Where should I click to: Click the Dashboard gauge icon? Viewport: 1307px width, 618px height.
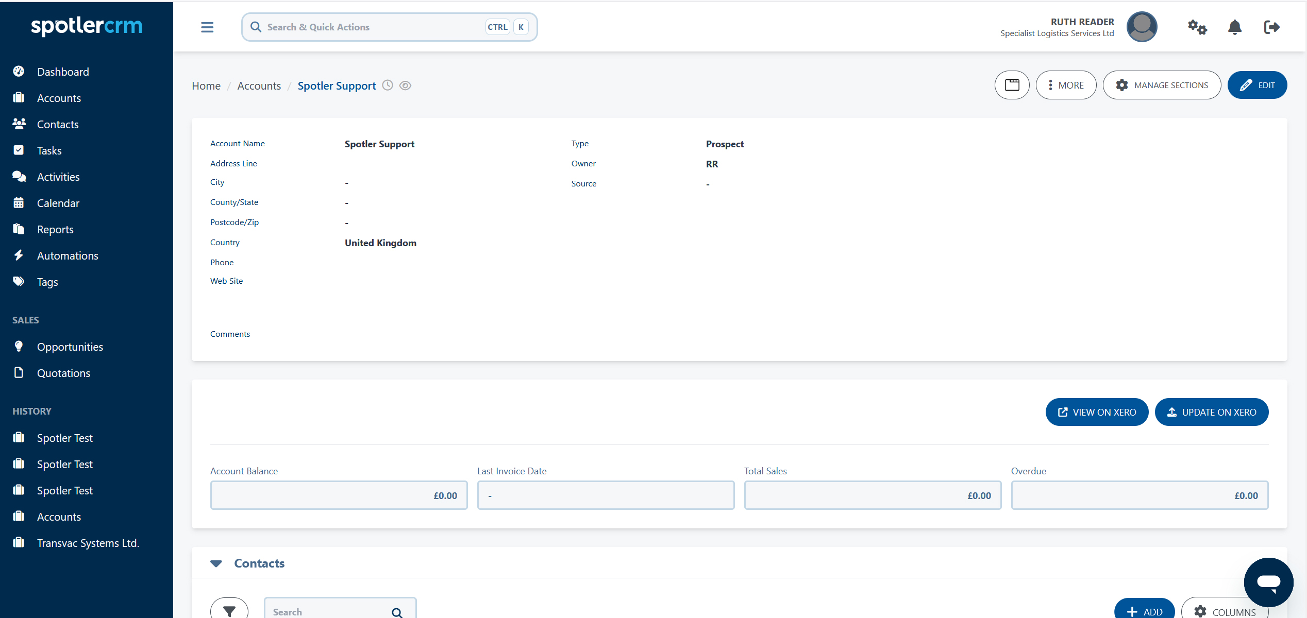19,71
